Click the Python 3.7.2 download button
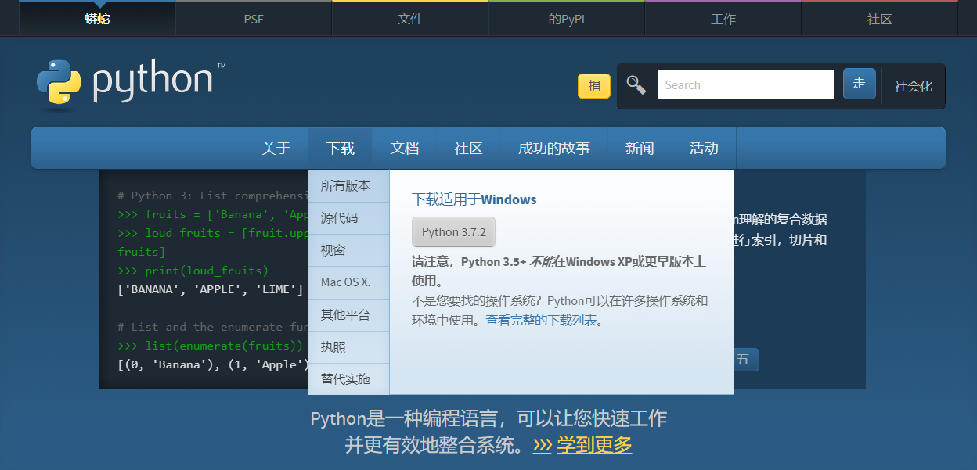 454,232
